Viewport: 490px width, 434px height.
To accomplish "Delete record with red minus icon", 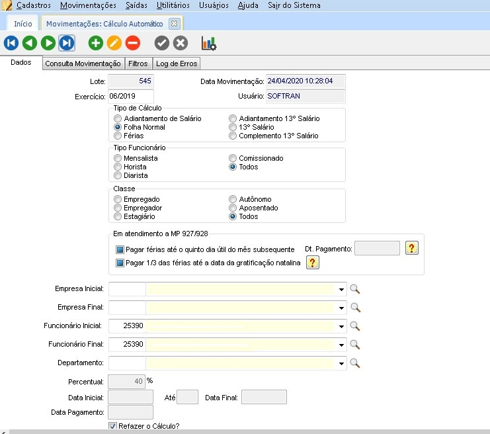I will 133,43.
